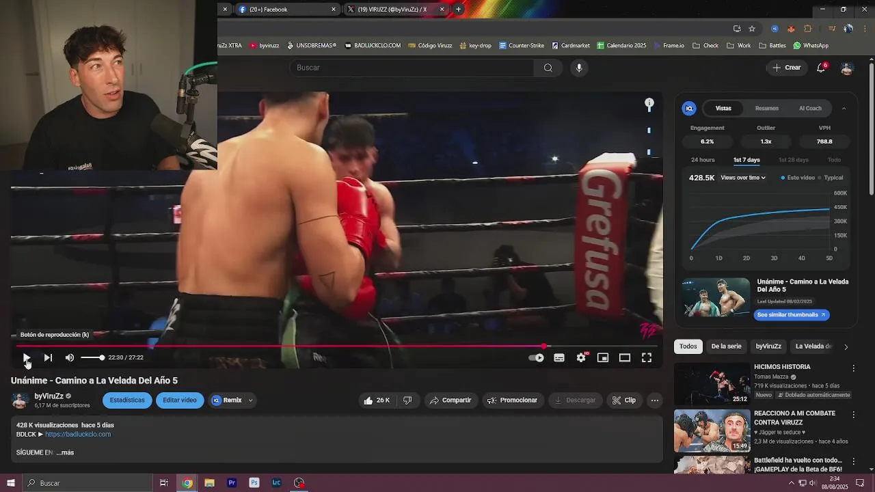Select the AI Coach tab
Viewport: 875px width, 492px height.
coord(810,108)
